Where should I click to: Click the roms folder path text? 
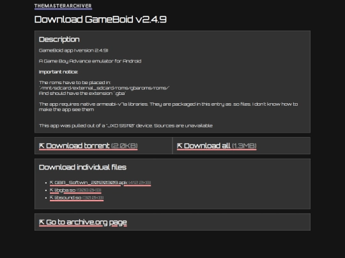click(104, 88)
